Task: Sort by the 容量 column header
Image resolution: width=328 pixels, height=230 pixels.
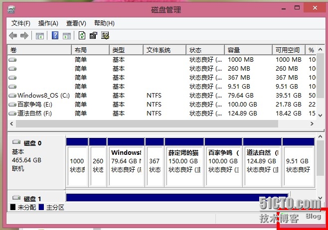Action: point(247,50)
